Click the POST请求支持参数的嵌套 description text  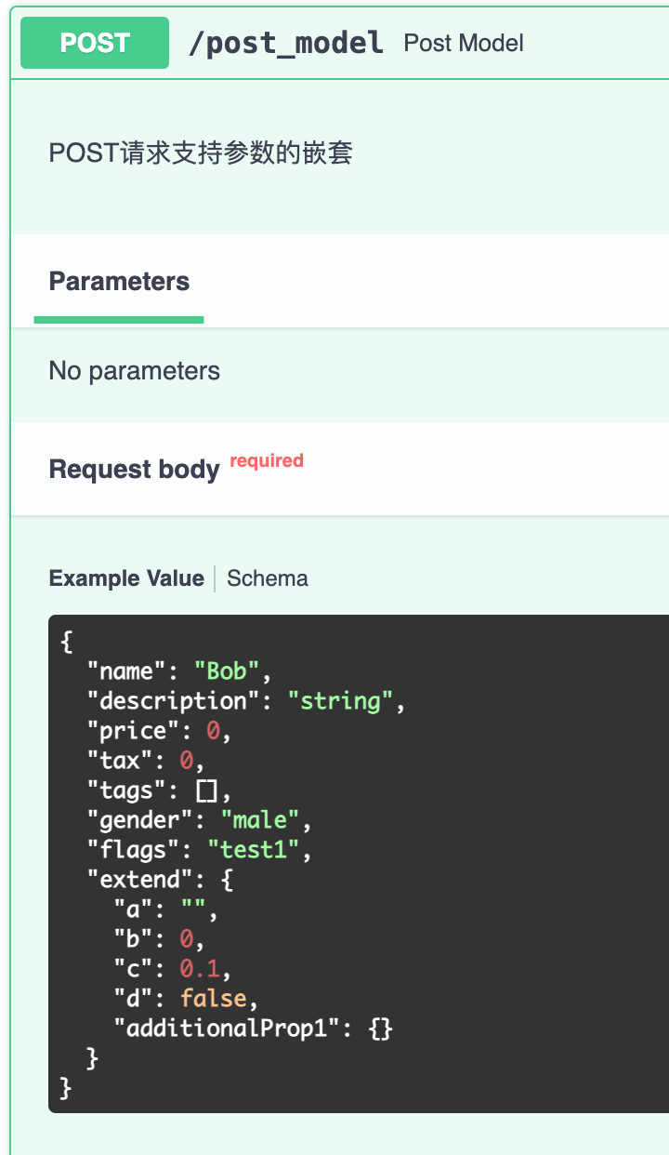point(201,153)
